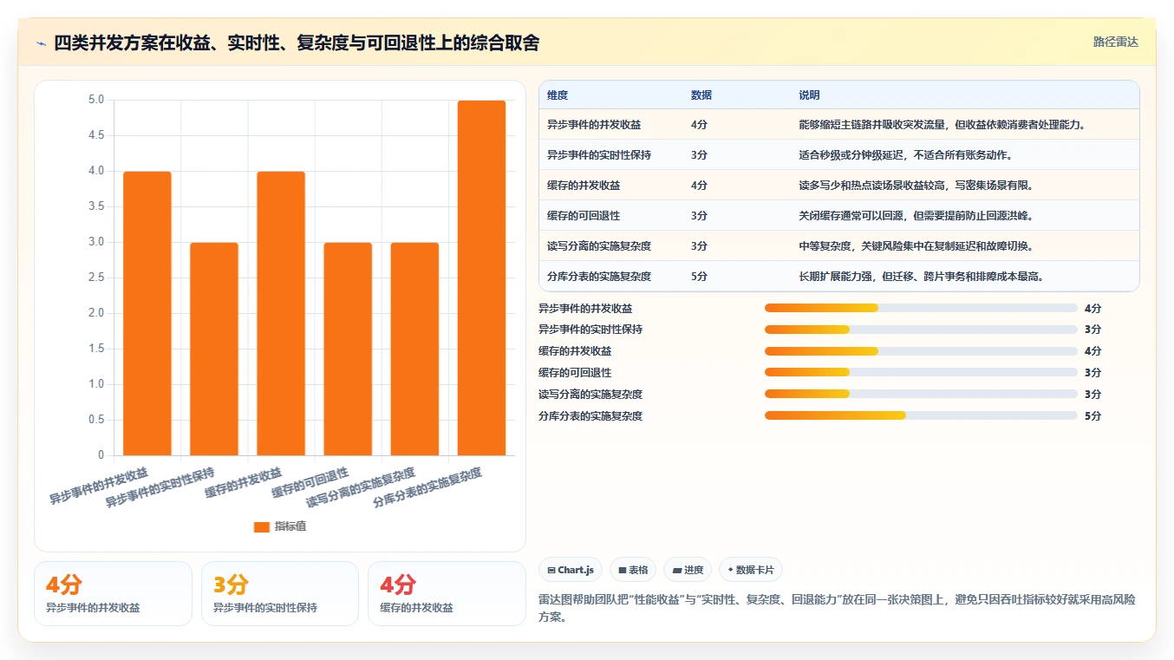
Task: Select the 数据卡片 tag chip
Action: (x=751, y=570)
